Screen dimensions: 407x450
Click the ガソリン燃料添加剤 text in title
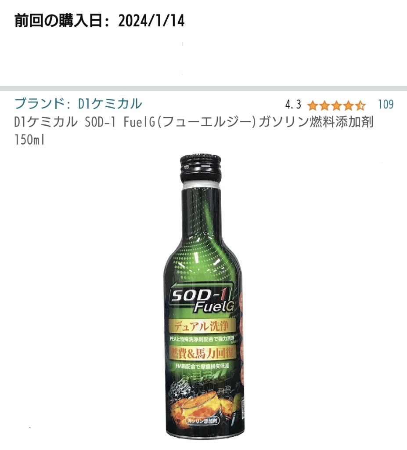pos(316,122)
